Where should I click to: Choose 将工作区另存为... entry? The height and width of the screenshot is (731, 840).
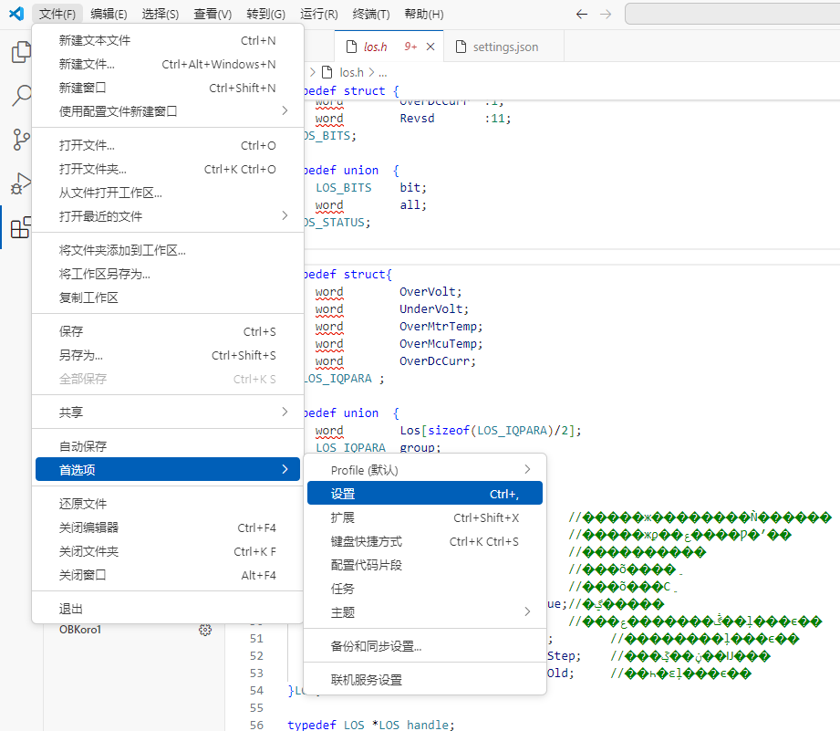pos(168,274)
